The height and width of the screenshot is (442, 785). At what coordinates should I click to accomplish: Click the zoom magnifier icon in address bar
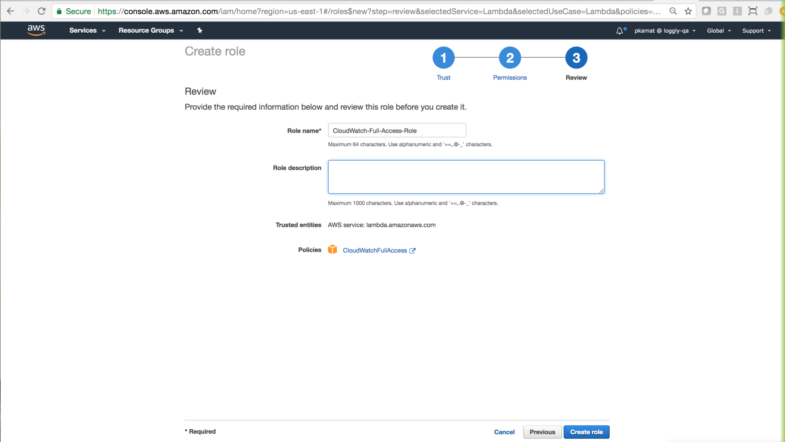pyautogui.click(x=673, y=11)
